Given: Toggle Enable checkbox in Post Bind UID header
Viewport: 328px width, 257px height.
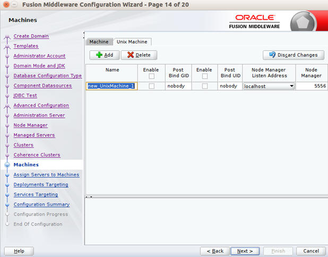Looking at the screenshot, I should (x=205, y=76).
